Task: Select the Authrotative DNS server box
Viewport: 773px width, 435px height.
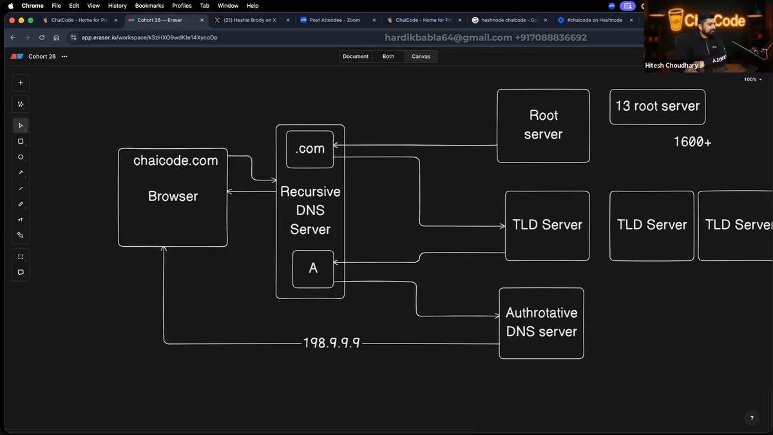Action: [x=541, y=323]
